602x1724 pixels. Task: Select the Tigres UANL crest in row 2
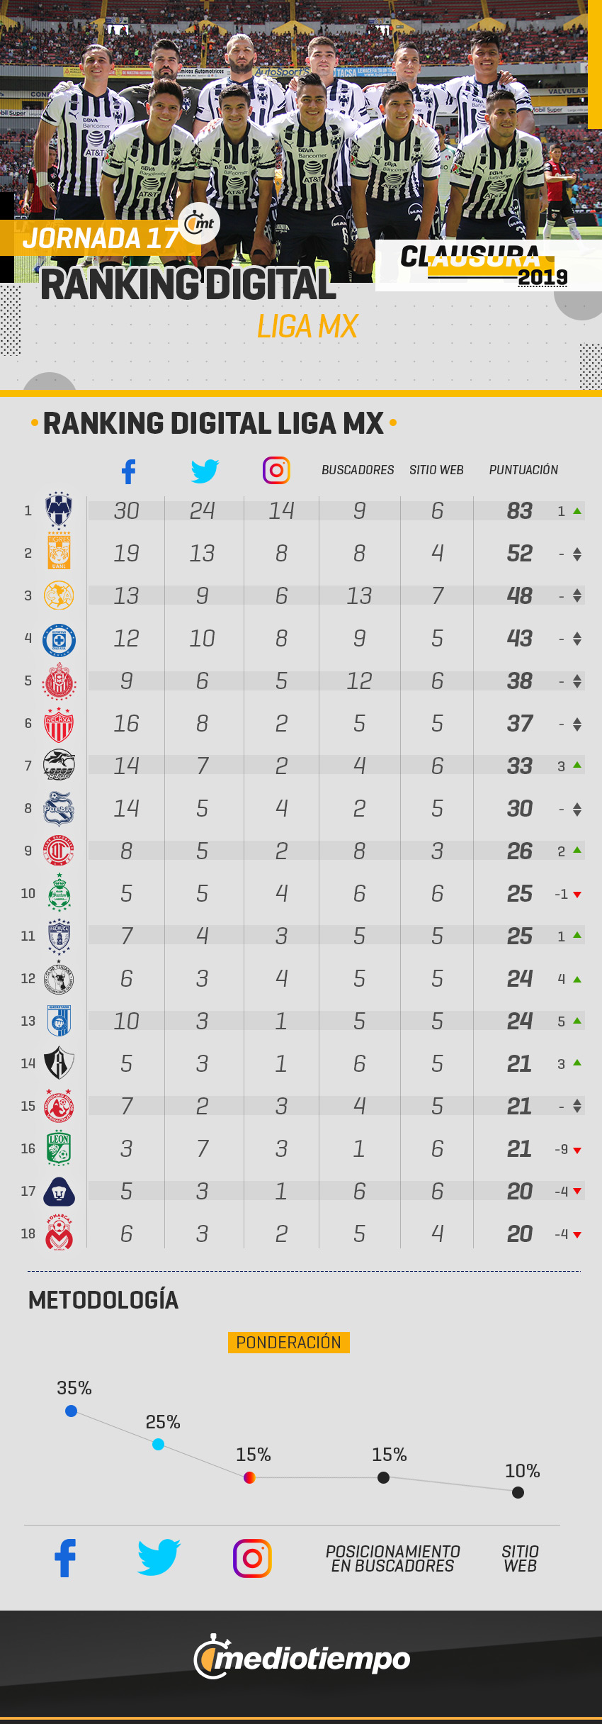pos(59,552)
